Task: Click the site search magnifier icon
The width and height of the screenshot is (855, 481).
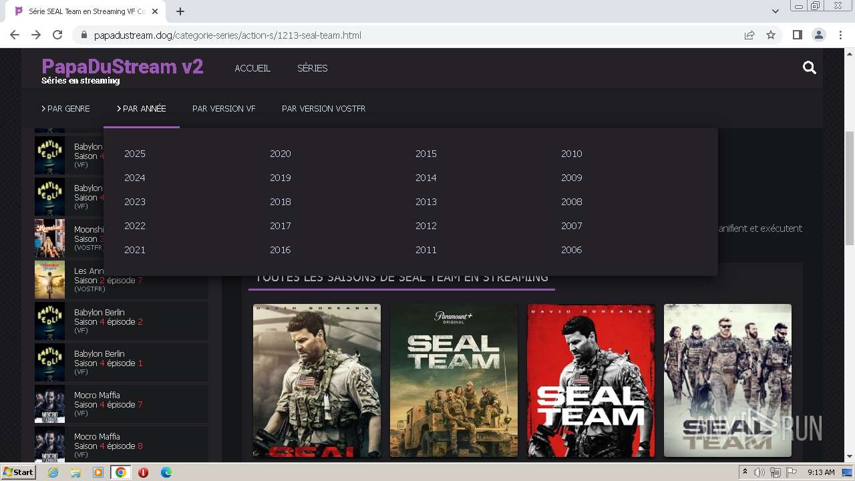Action: 810,67
